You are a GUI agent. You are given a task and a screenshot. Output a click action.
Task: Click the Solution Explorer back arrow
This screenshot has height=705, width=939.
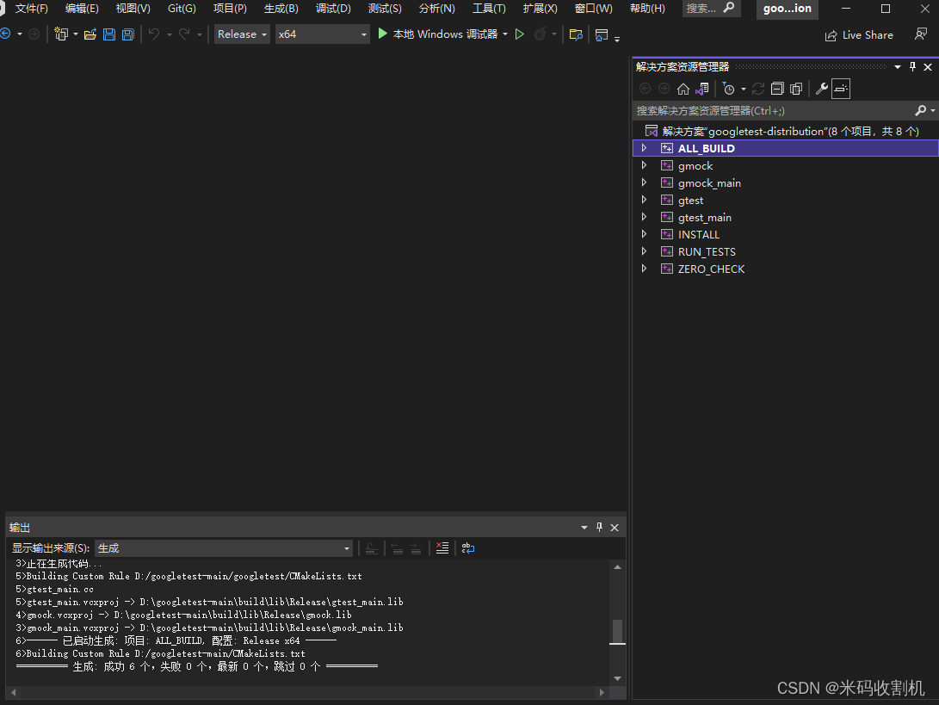pyautogui.click(x=645, y=89)
